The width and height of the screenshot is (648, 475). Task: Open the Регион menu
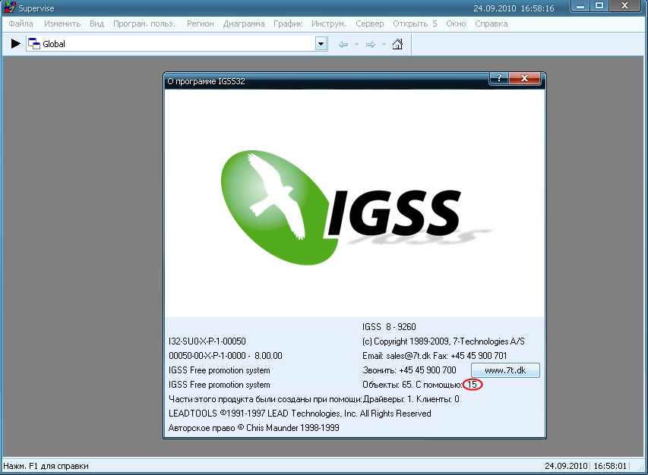click(200, 24)
